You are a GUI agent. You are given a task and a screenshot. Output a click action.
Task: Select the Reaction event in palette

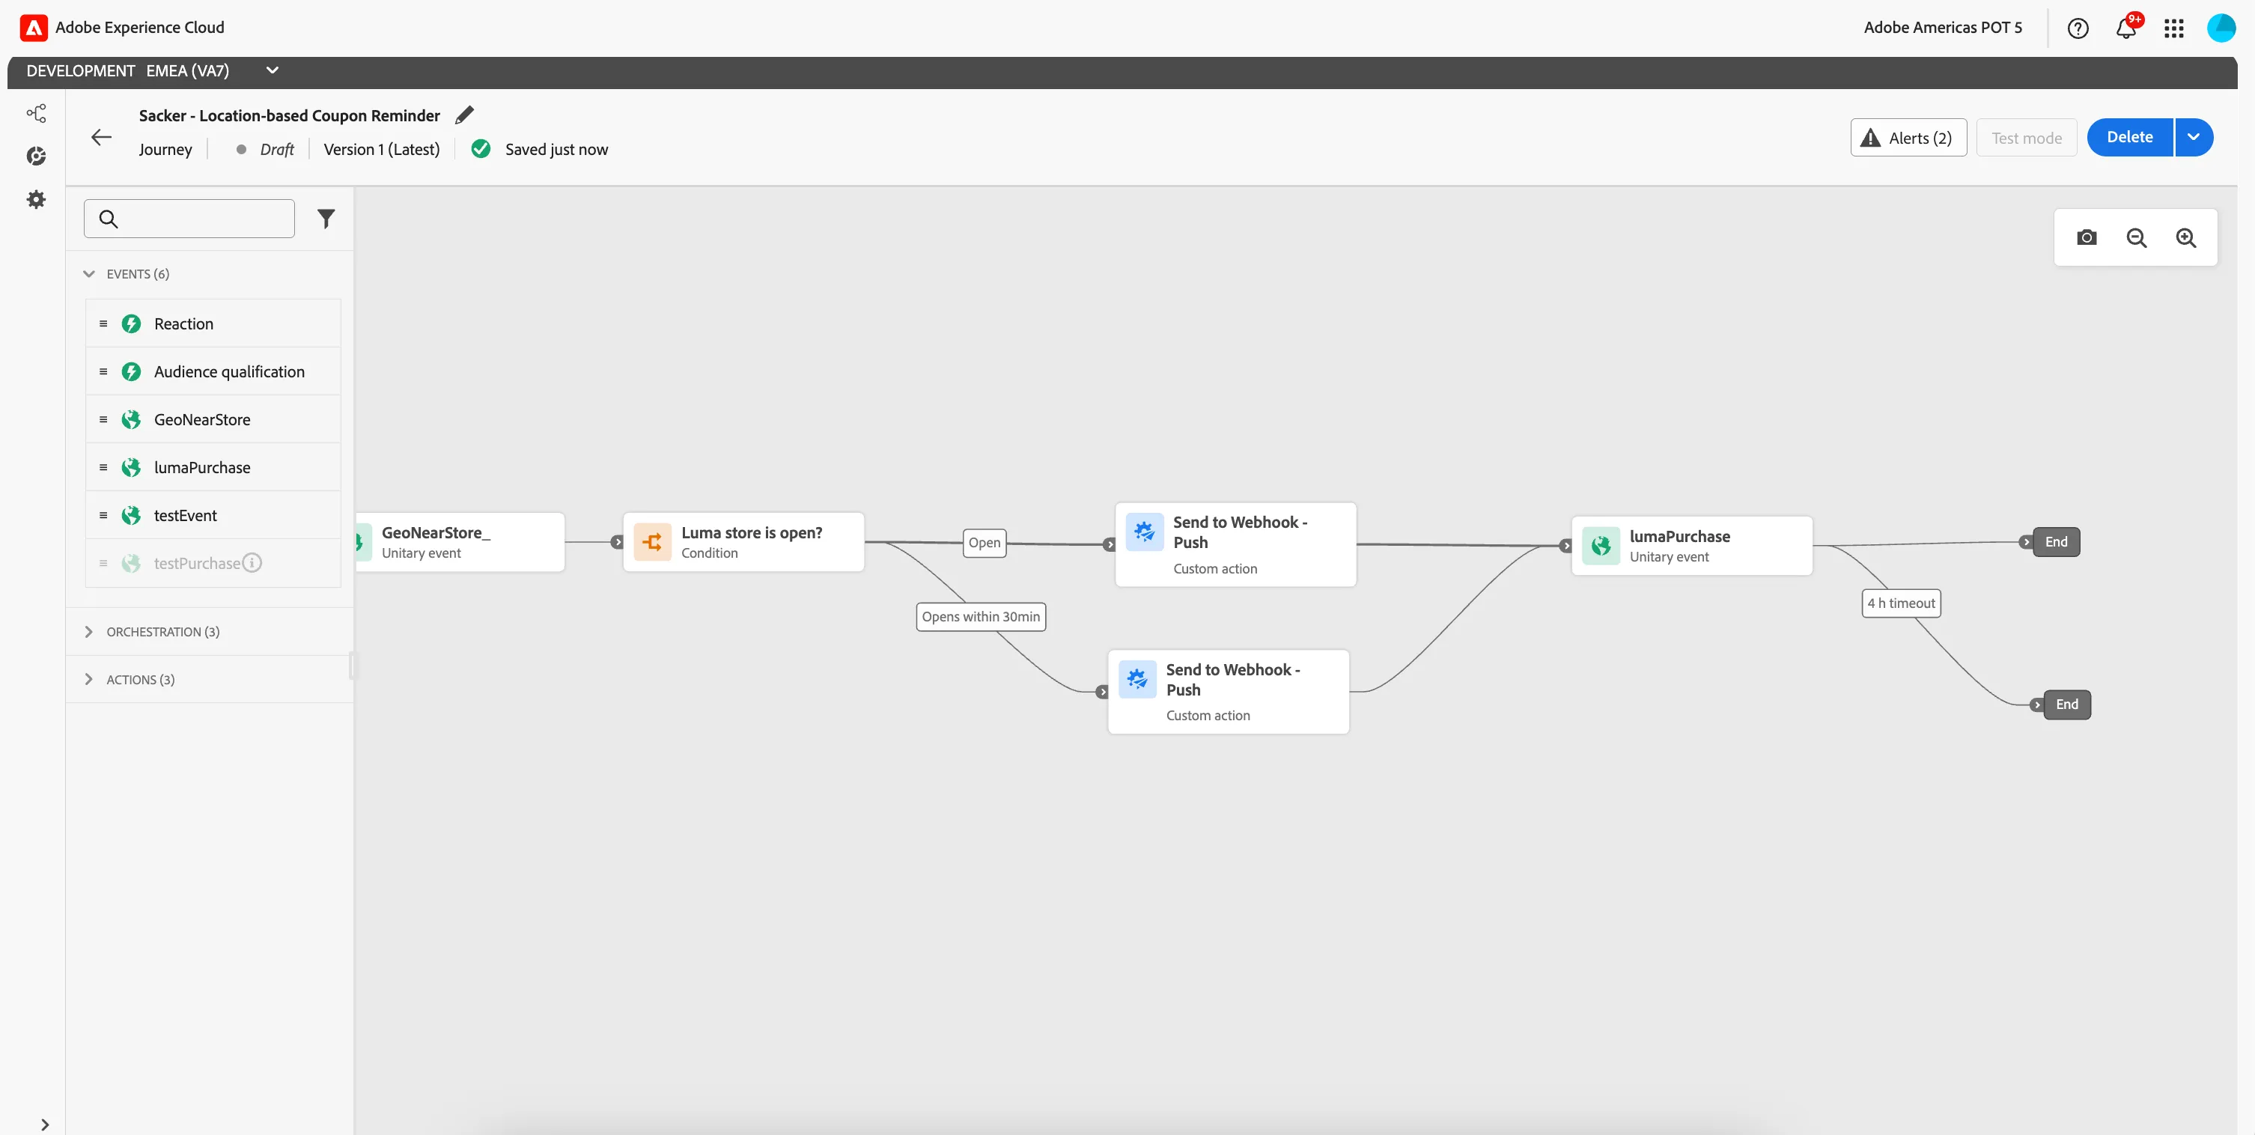tap(213, 323)
